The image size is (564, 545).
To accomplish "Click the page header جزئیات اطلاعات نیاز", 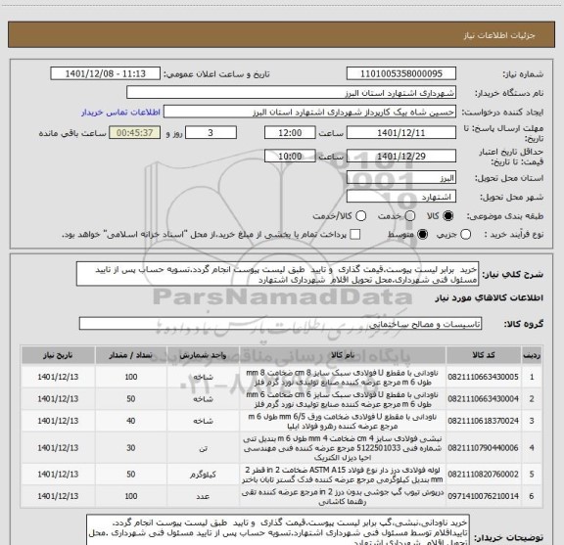I will [x=499, y=35].
